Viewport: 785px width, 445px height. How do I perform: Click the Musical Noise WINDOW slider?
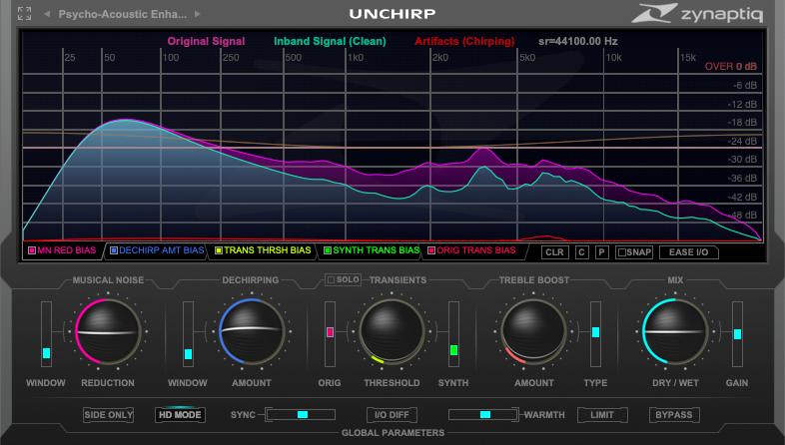(46, 334)
